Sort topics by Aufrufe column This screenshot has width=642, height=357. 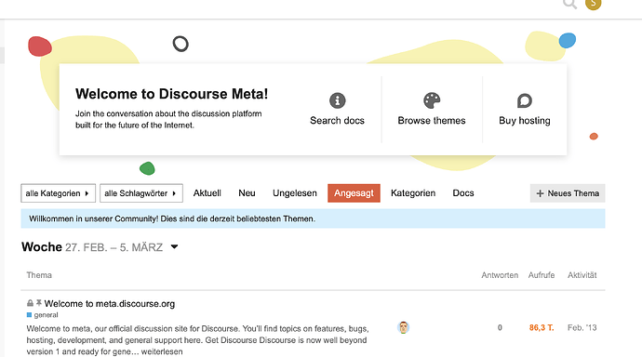click(x=542, y=275)
